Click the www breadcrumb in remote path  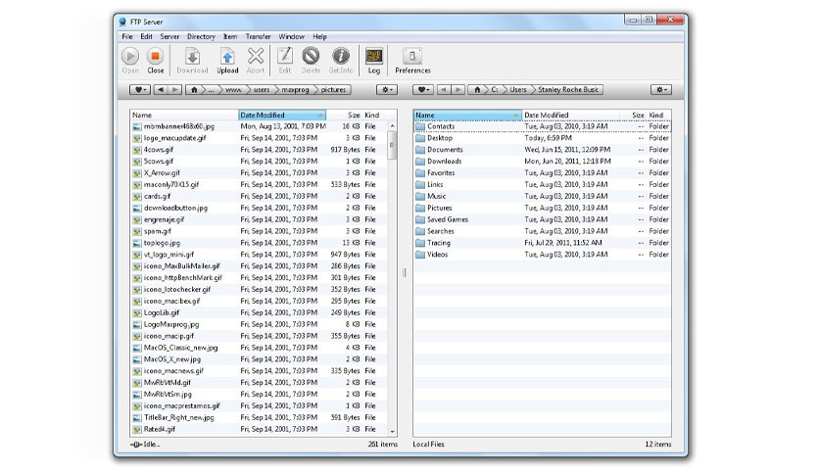coord(233,90)
